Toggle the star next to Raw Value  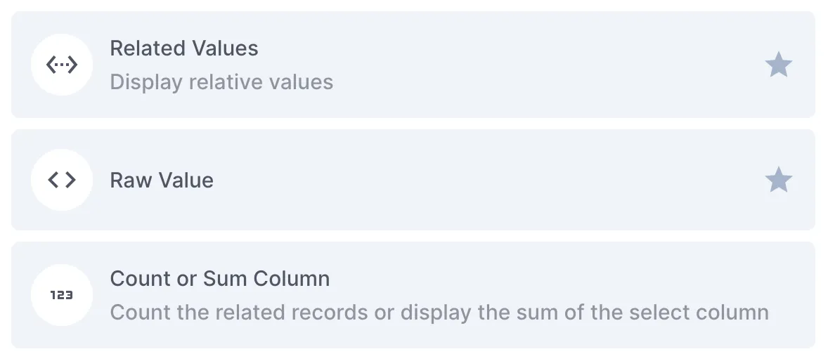778,180
